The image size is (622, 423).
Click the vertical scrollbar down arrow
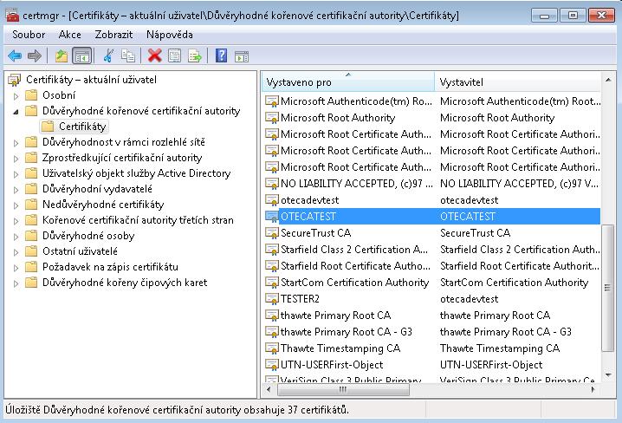point(608,375)
